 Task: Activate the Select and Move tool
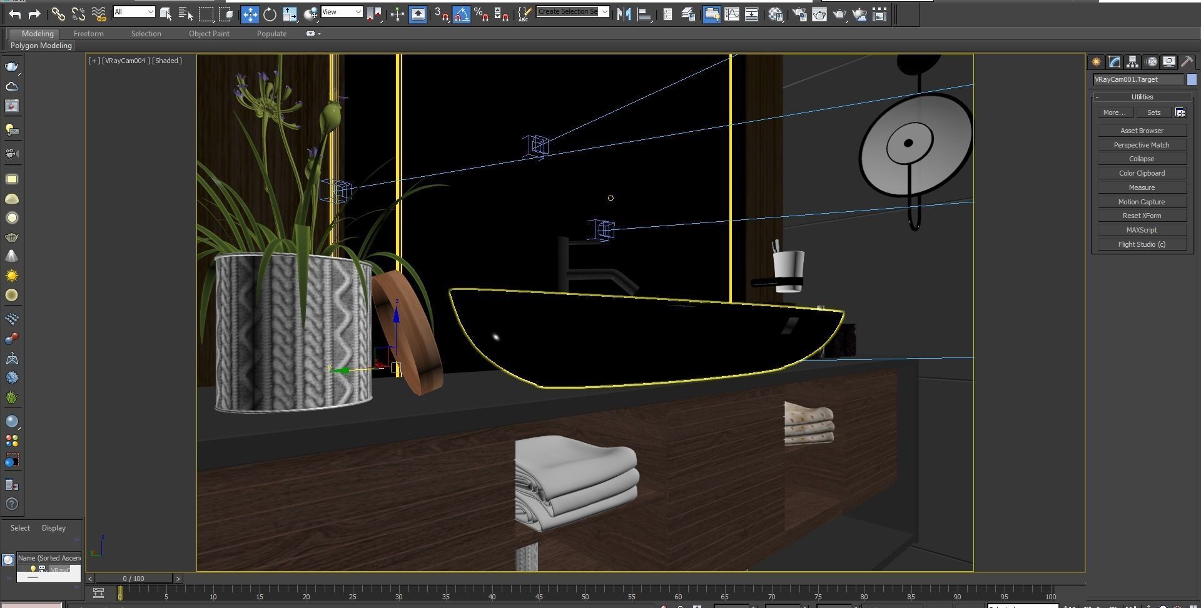tap(250, 14)
